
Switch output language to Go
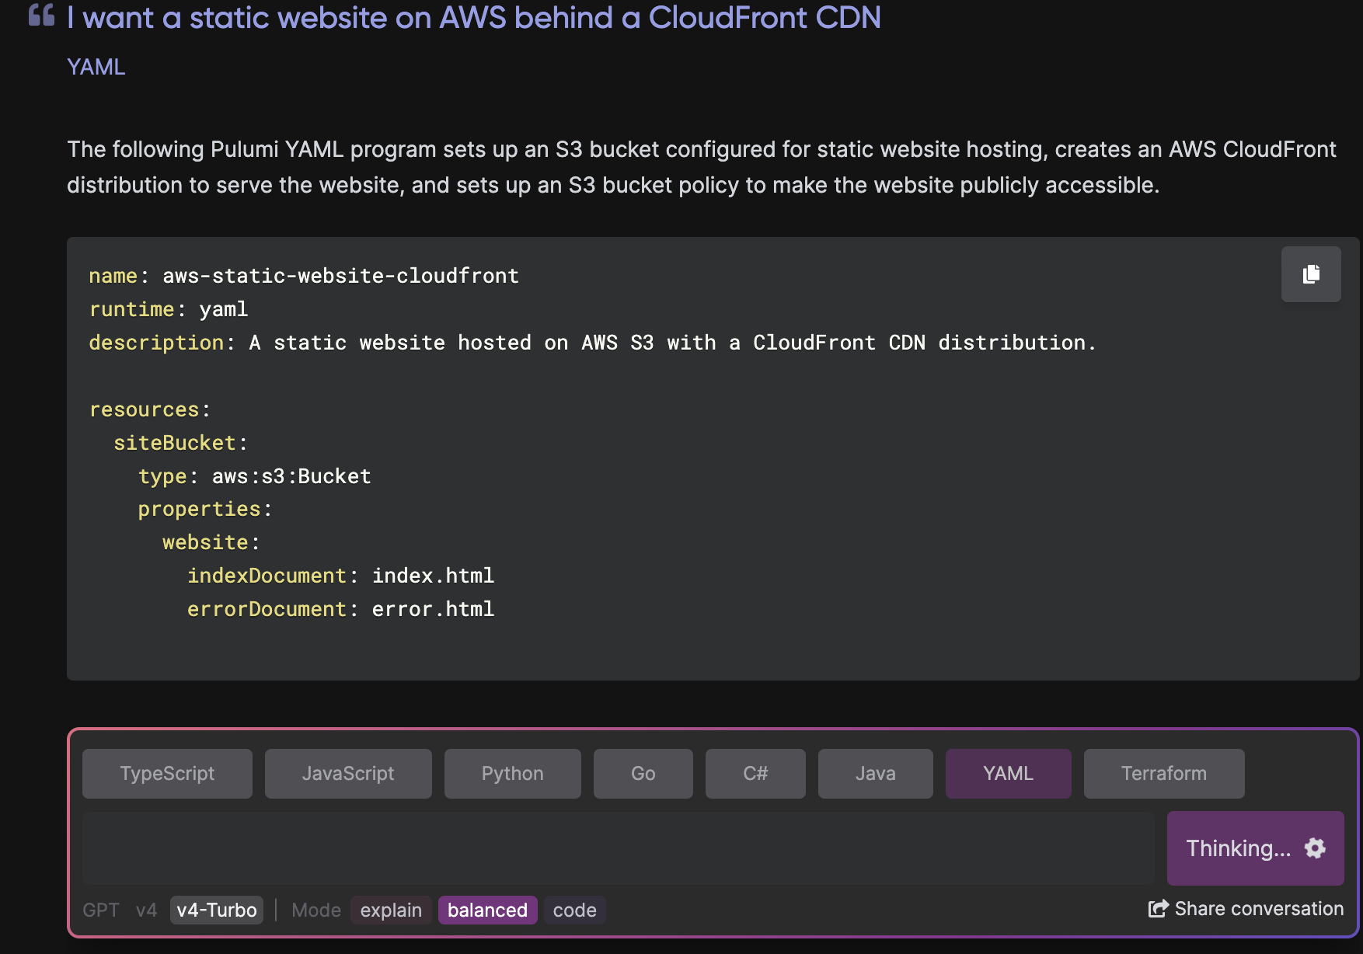click(643, 774)
